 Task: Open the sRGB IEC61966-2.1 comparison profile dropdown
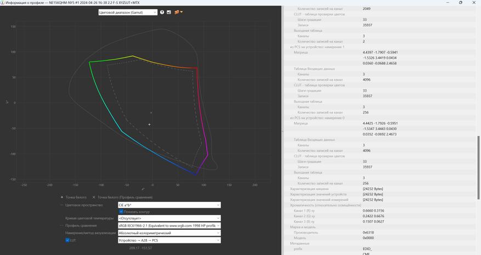pyautogui.click(x=169, y=225)
